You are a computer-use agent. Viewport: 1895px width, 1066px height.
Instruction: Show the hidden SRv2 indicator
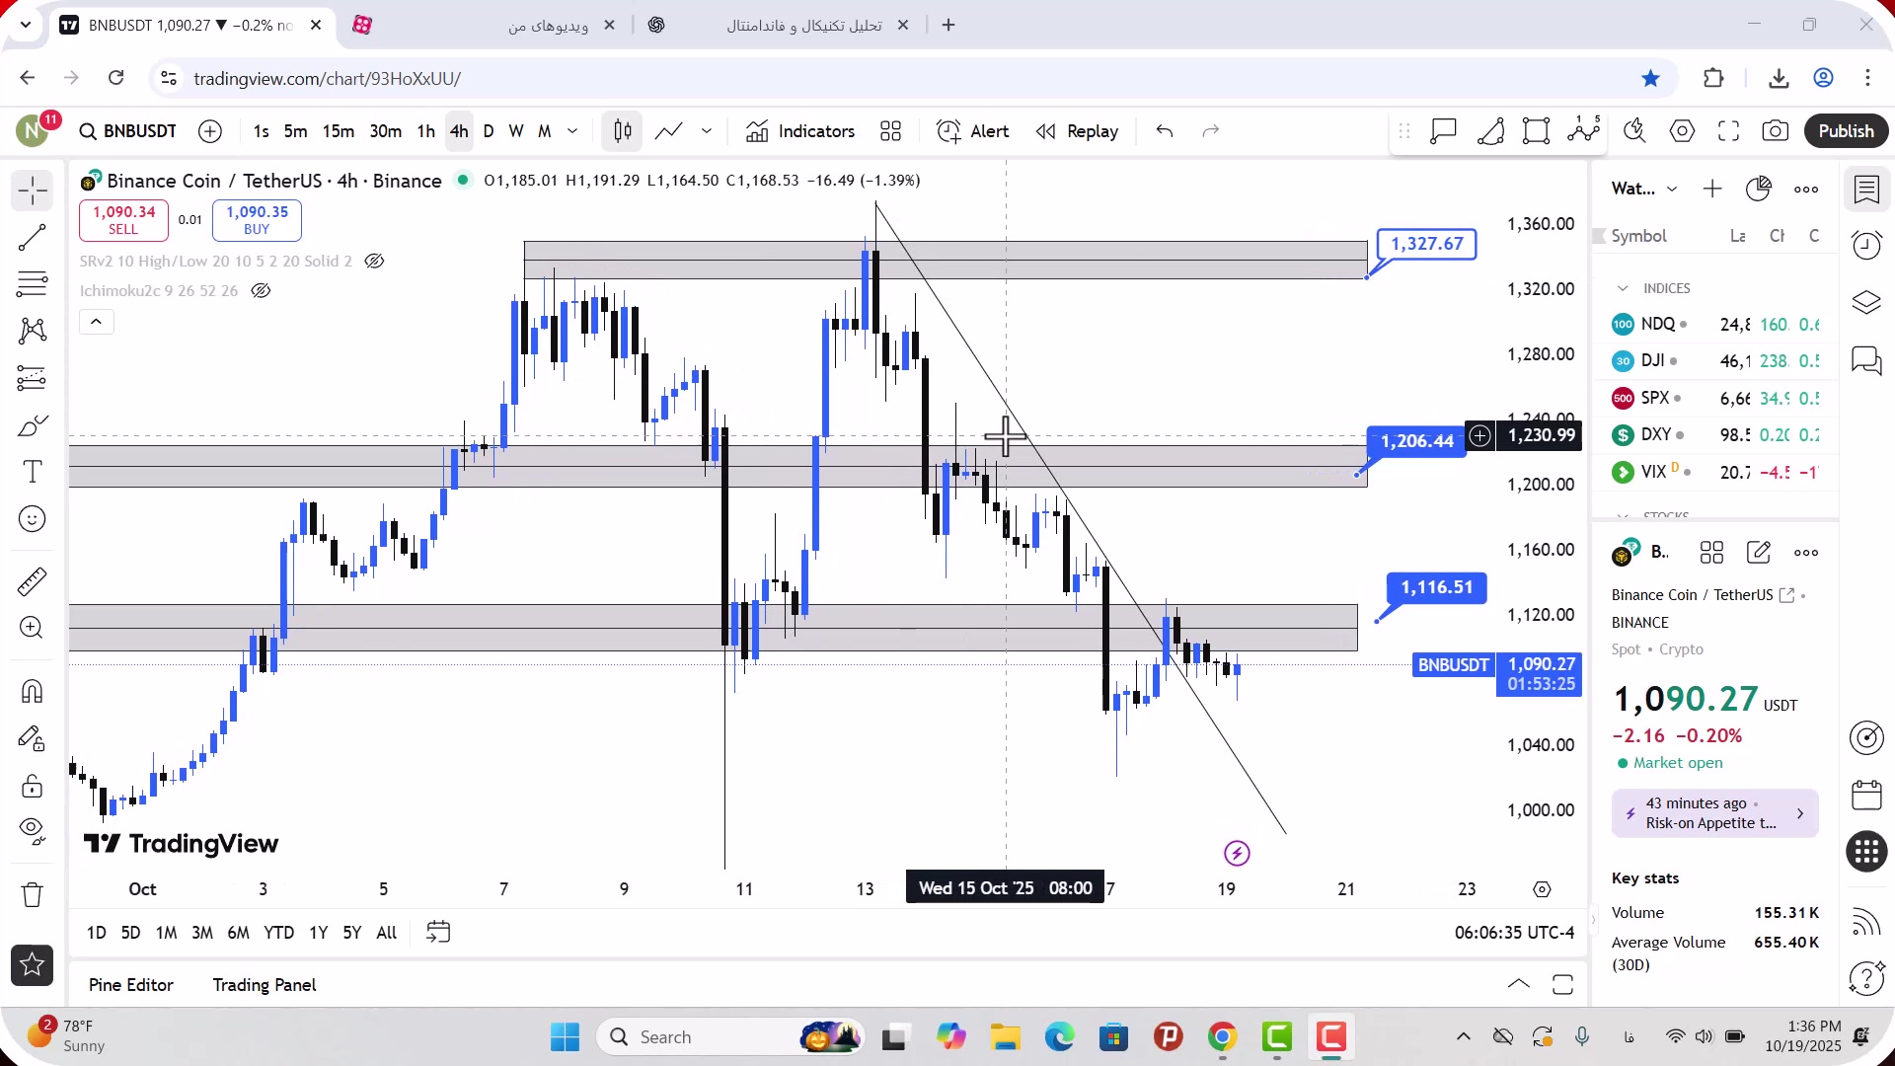click(374, 262)
